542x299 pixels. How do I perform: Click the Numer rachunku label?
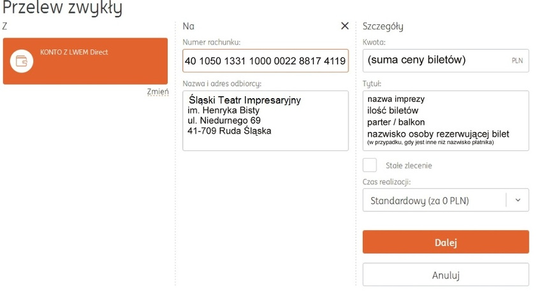pyautogui.click(x=212, y=42)
